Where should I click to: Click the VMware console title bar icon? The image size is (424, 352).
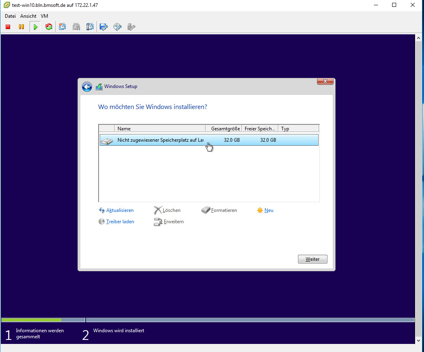[x=7, y=5]
